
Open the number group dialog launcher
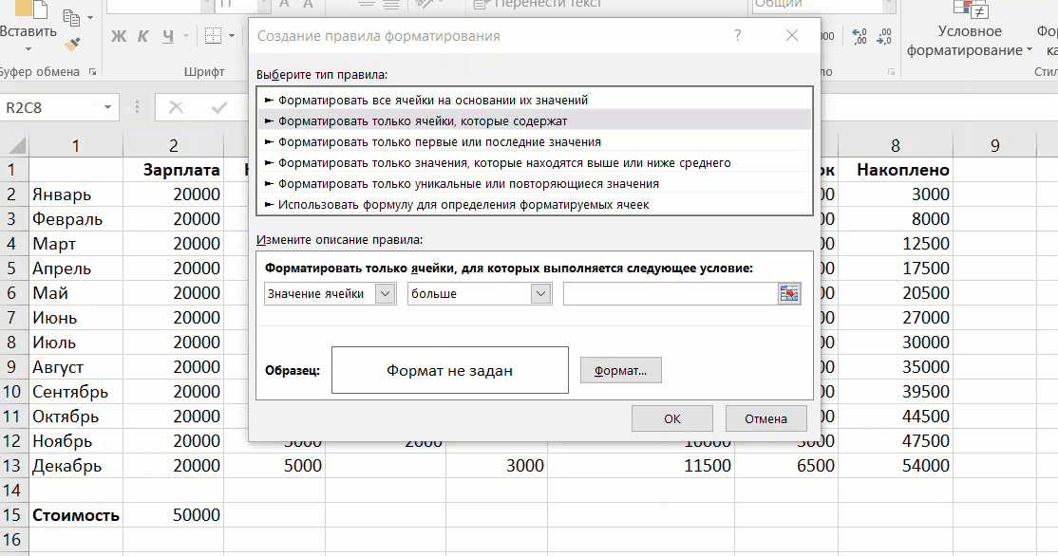coord(892,71)
